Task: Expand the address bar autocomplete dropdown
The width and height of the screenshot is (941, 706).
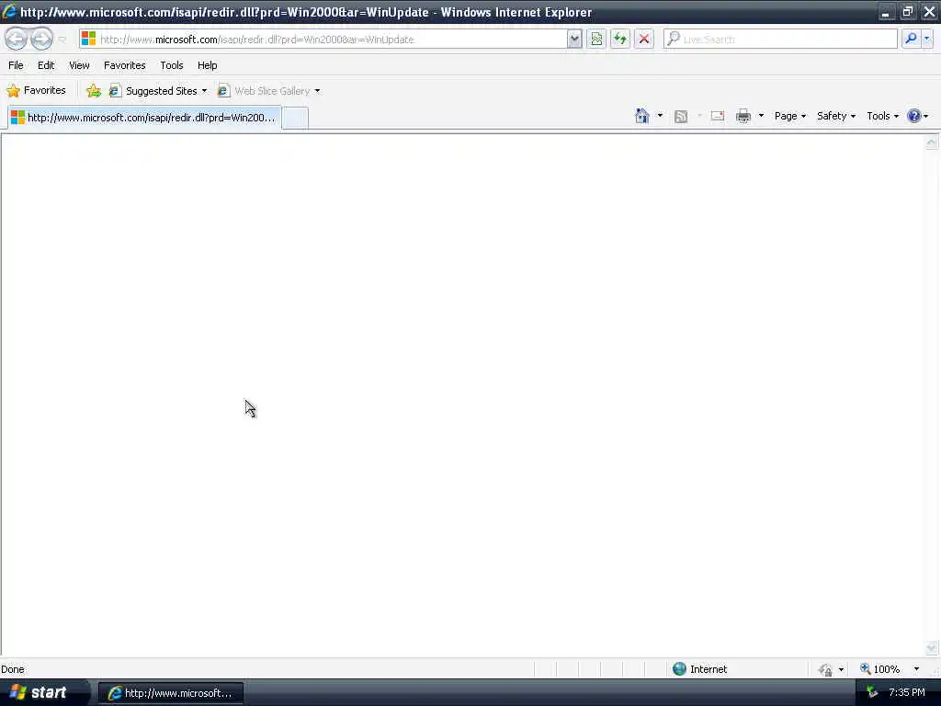Action: 574,39
